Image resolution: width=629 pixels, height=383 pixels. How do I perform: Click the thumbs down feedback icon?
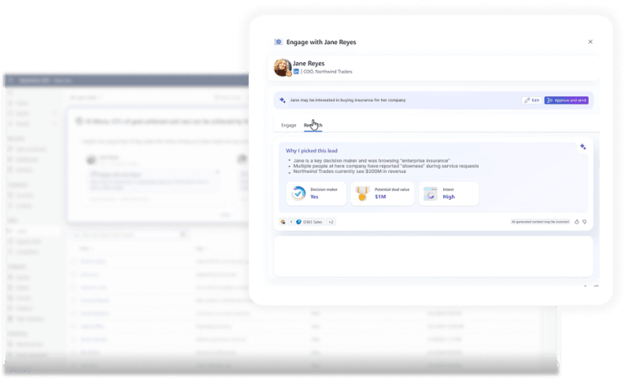(x=585, y=222)
